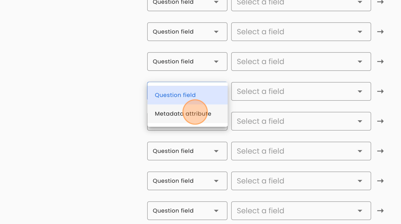This screenshot has height=224, width=401.
Task: Expand the bottom row's "Question field" dropdown
Action: 187,211
